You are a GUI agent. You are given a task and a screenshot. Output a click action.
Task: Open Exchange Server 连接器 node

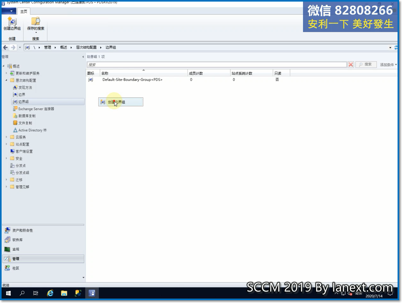click(36, 109)
